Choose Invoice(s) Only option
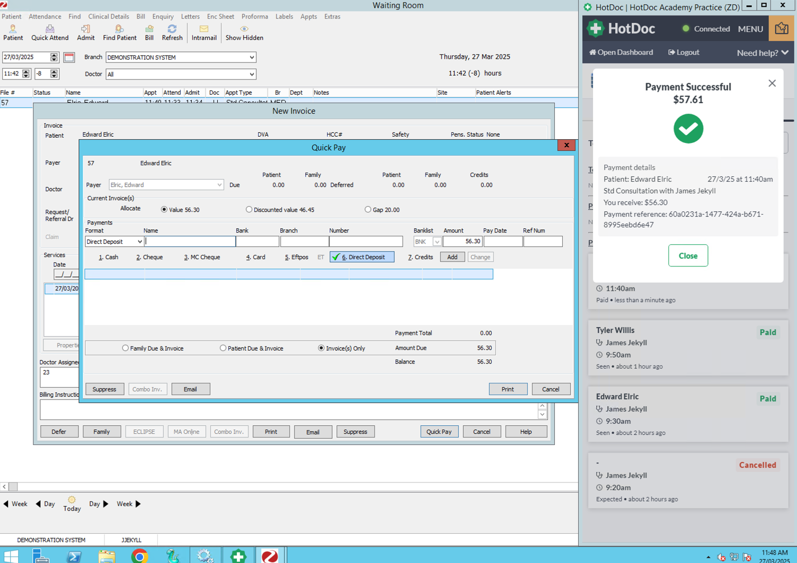 (x=321, y=348)
